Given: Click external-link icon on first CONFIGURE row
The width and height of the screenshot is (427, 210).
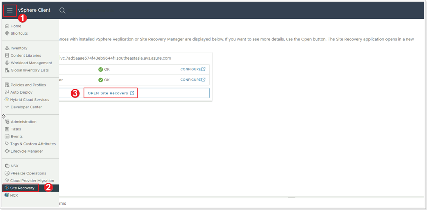Looking at the screenshot, I should coord(203,69).
